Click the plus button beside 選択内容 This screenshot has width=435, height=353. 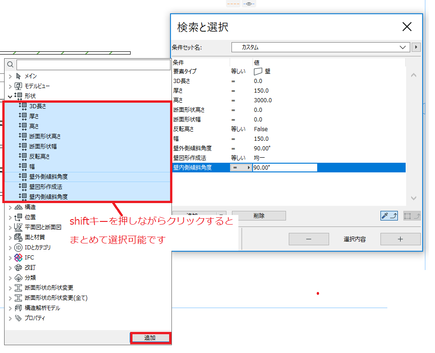pyautogui.click(x=400, y=239)
